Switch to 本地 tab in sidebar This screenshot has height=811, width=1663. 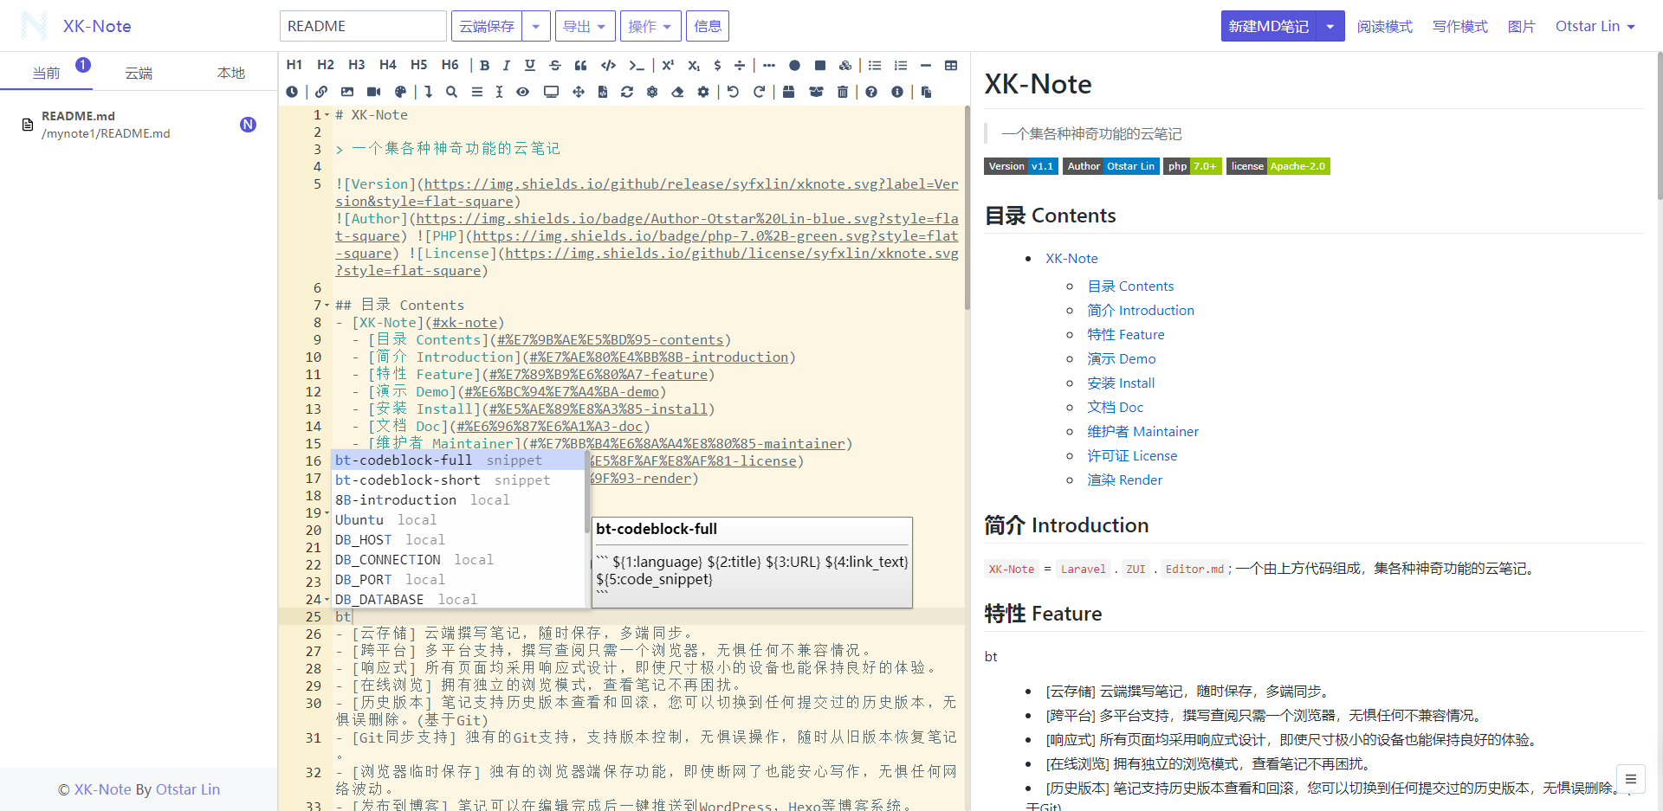click(231, 73)
